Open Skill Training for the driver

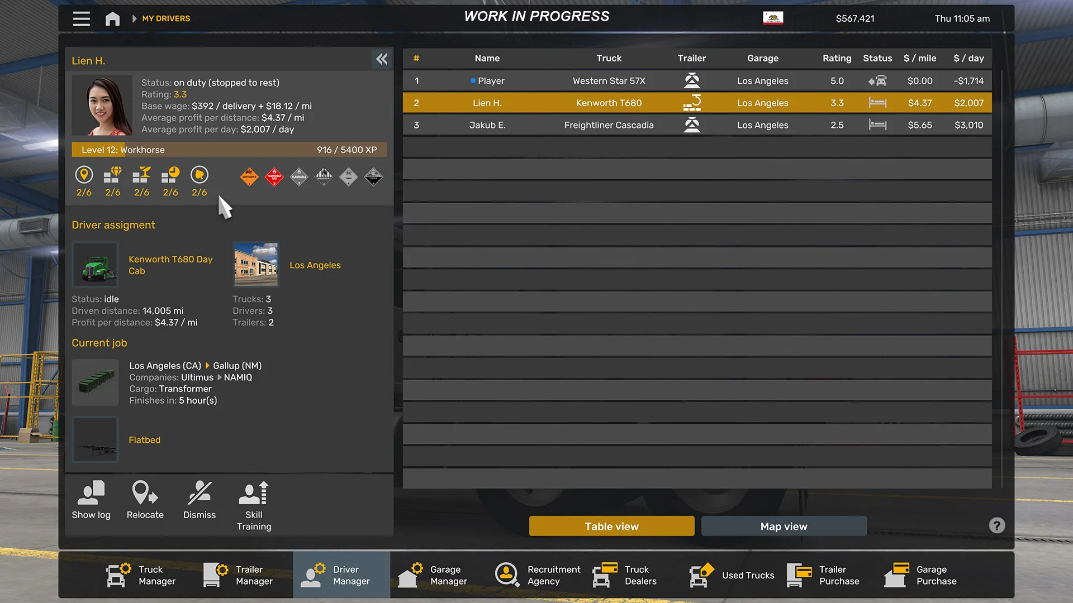pyautogui.click(x=254, y=505)
